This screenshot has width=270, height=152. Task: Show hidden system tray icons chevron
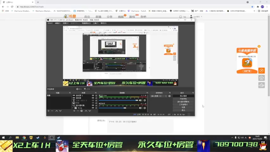click(x=232, y=137)
